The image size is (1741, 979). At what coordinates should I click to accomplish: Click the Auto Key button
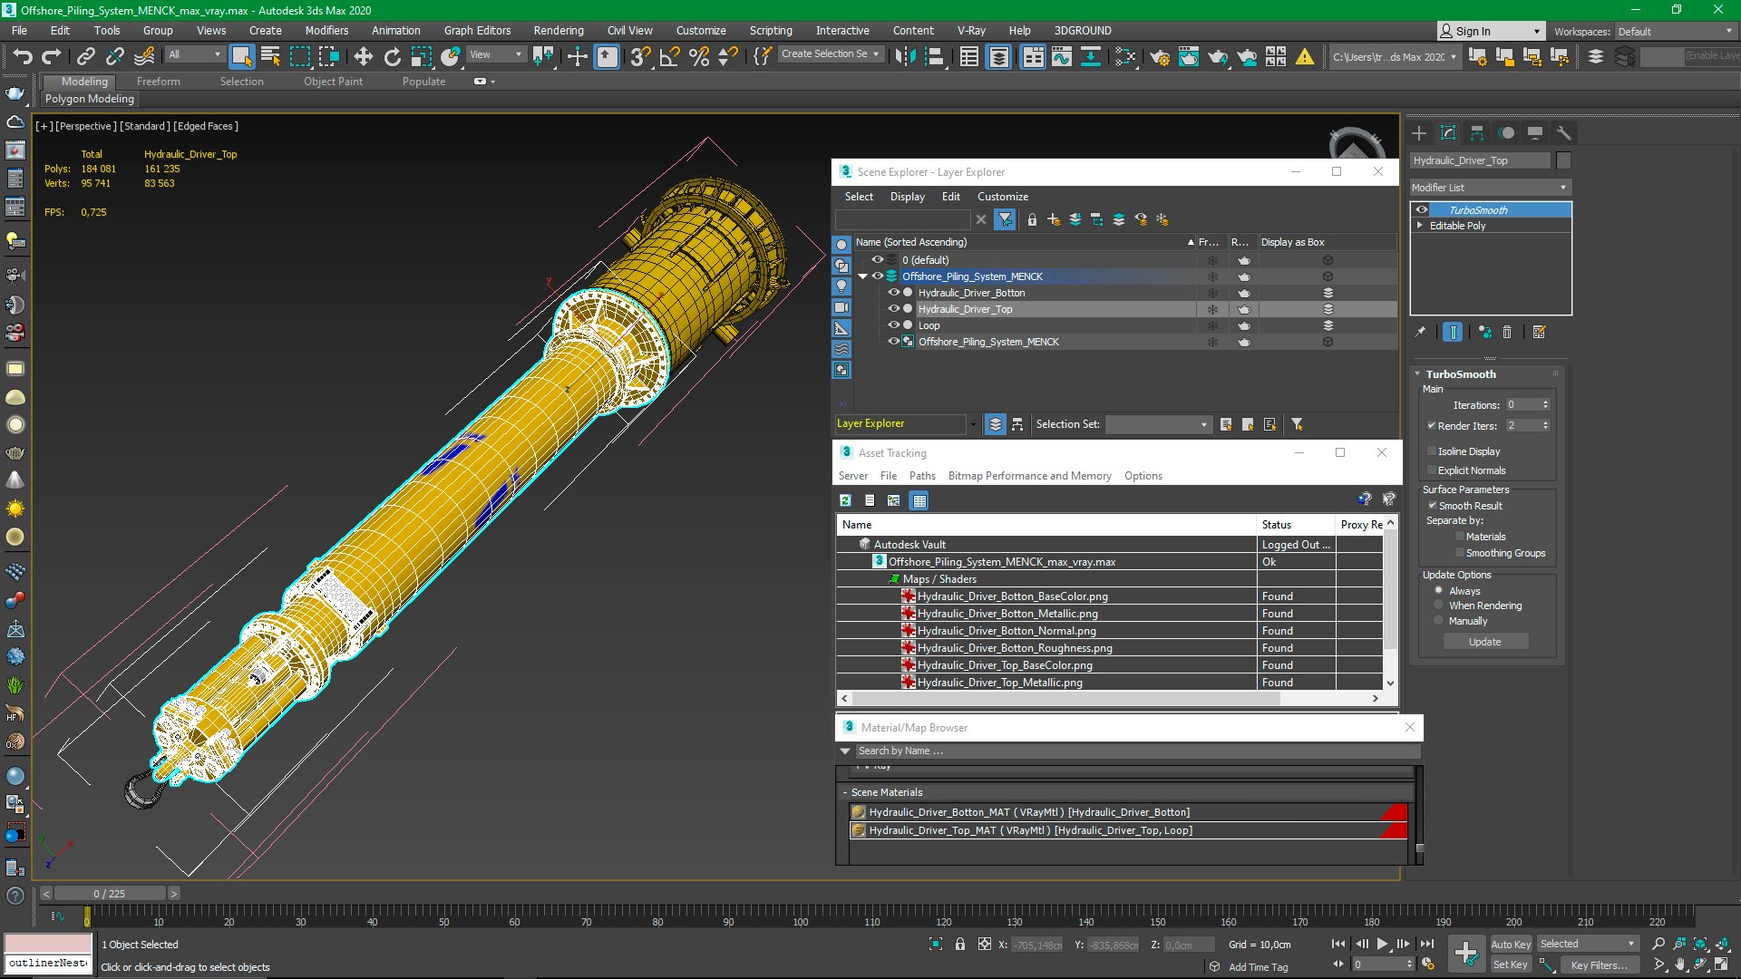pyautogui.click(x=1511, y=945)
